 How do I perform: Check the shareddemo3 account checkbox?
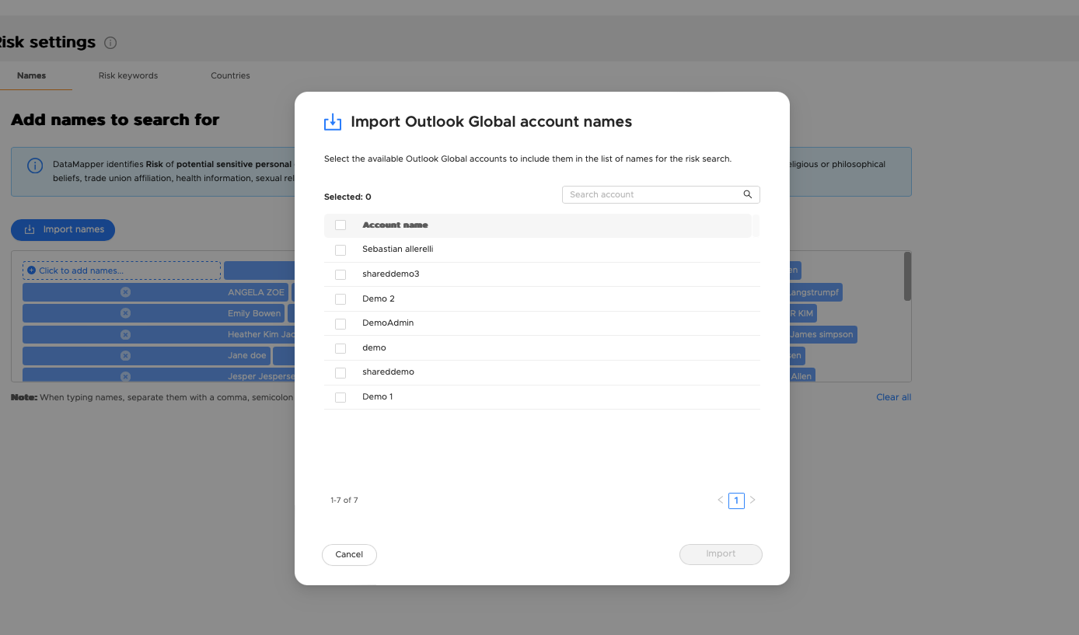click(x=340, y=275)
